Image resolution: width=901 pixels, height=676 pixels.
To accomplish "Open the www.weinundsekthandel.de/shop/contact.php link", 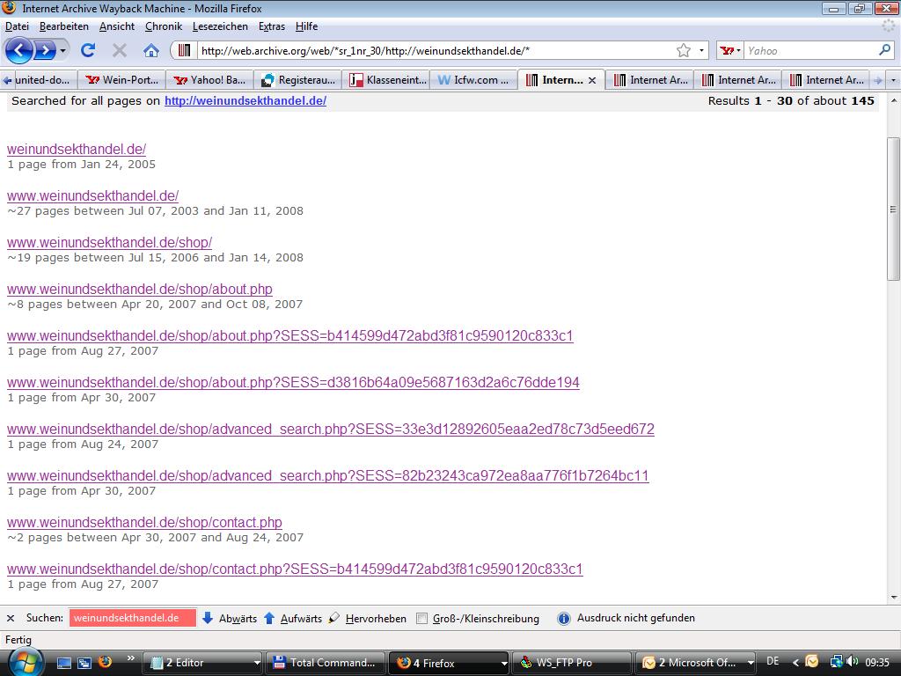I will (144, 522).
